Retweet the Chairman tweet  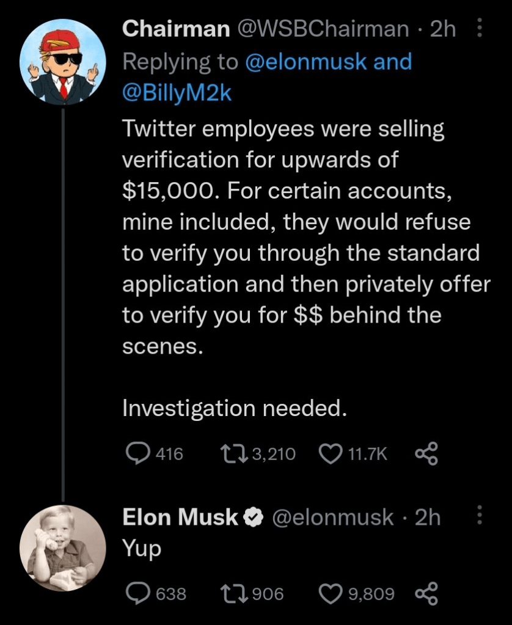tap(231, 453)
